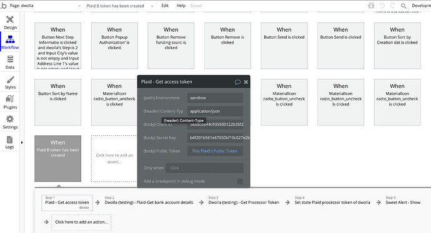Click the arrow between Step 1 and Step 2

[97, 202]
